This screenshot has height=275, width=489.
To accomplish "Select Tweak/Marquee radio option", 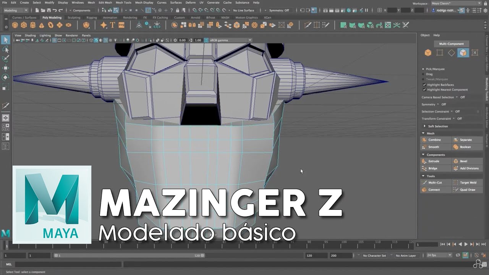I will pyautogui.click(x=424, y=79).
